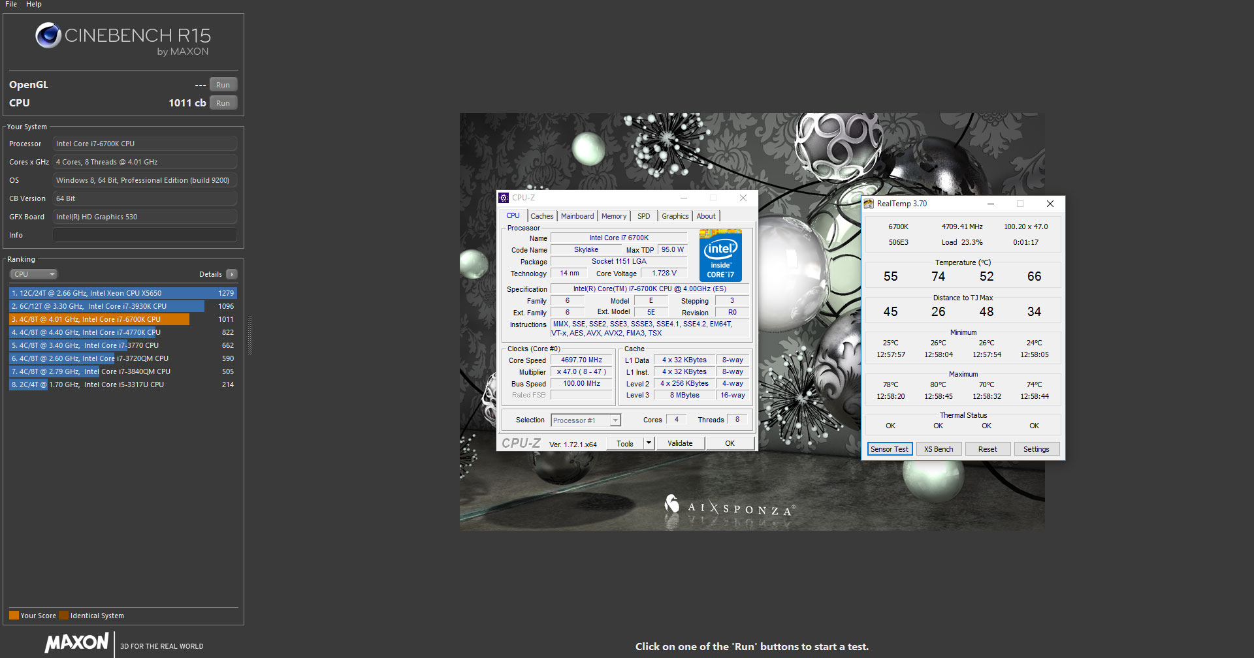Click the CPU score 1011 cb

187,103
